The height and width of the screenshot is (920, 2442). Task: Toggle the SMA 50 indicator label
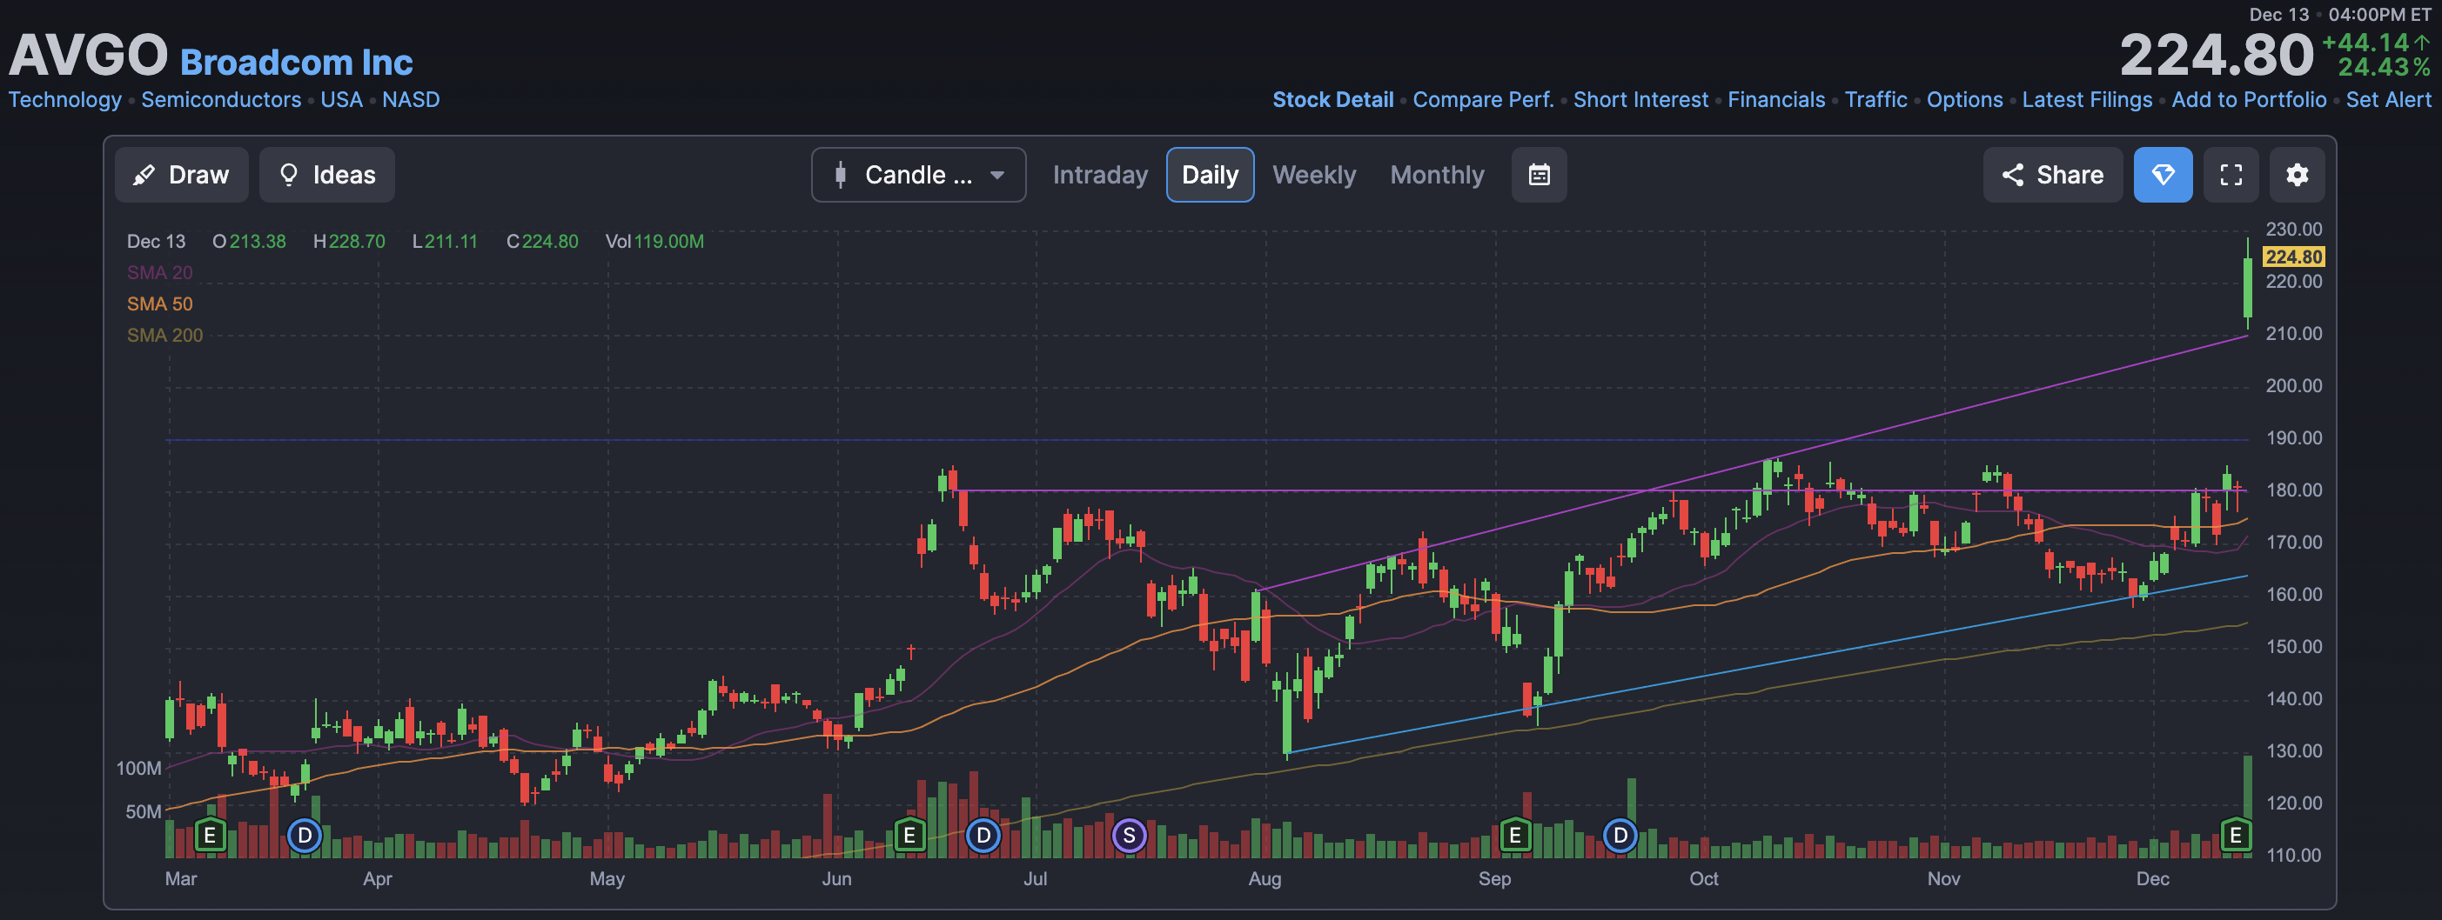159,304
